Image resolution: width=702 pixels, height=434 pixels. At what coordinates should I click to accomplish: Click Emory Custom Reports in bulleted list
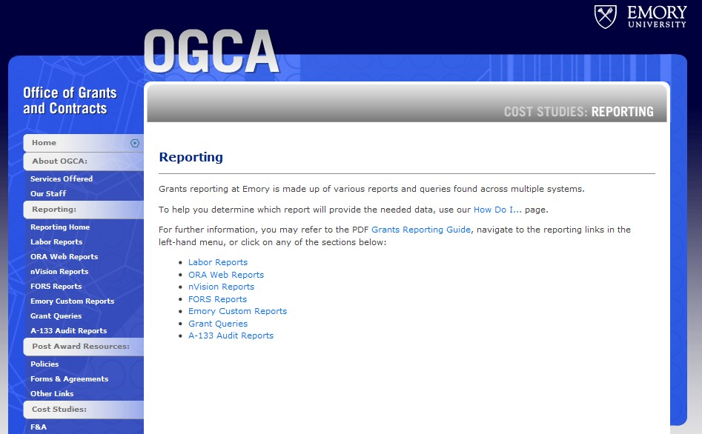pos(237,311)
